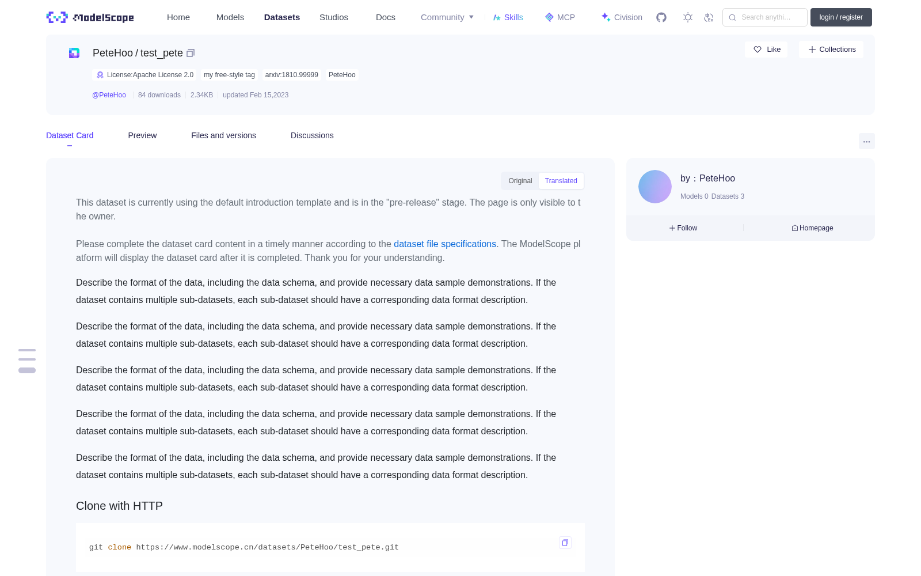The width and height of the screenshot is (921, 576).
Task: Click the 2.34KB size label
Action: [201, 95]
